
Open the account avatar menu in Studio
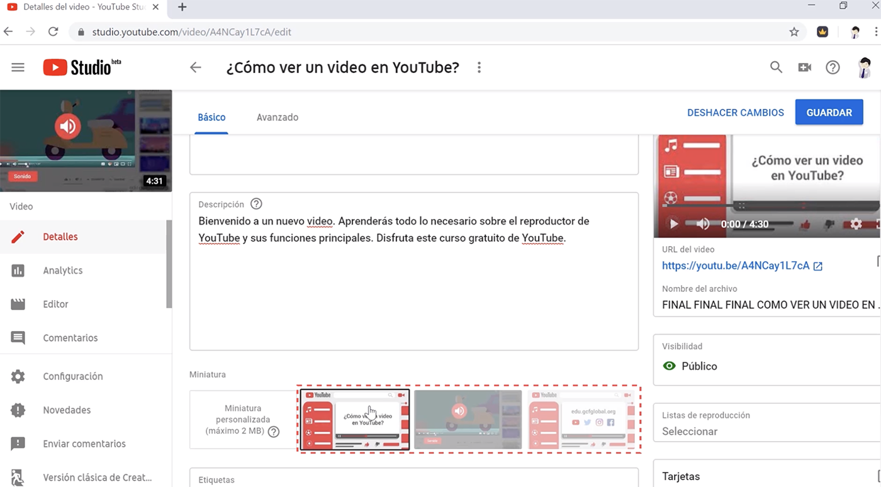click(865, 67)
